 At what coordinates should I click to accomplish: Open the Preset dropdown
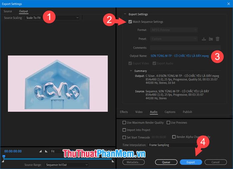pyautogui.click(x=174, y=39)
